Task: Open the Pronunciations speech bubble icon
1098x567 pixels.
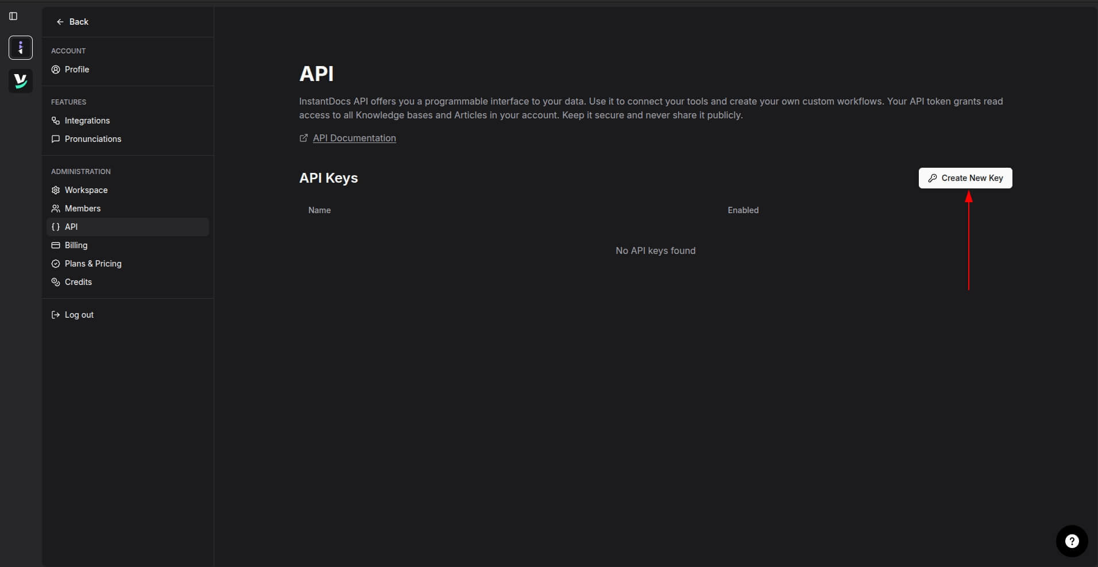Action: pyautogui.click(x=55, y=139)
